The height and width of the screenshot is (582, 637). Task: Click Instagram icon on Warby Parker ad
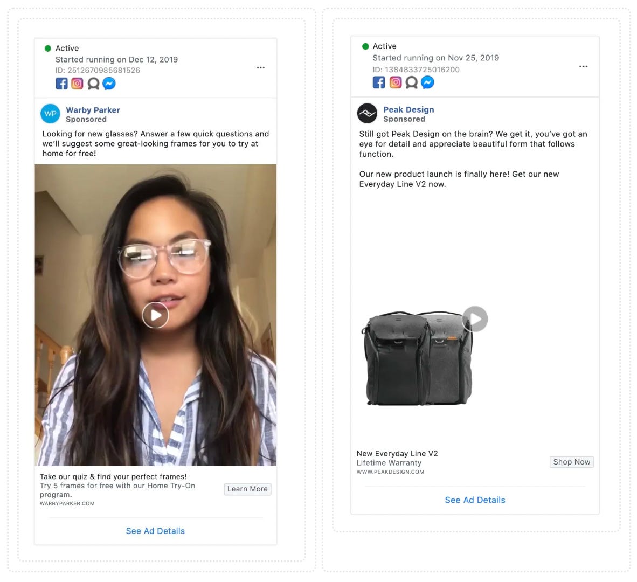coord(77,84)
